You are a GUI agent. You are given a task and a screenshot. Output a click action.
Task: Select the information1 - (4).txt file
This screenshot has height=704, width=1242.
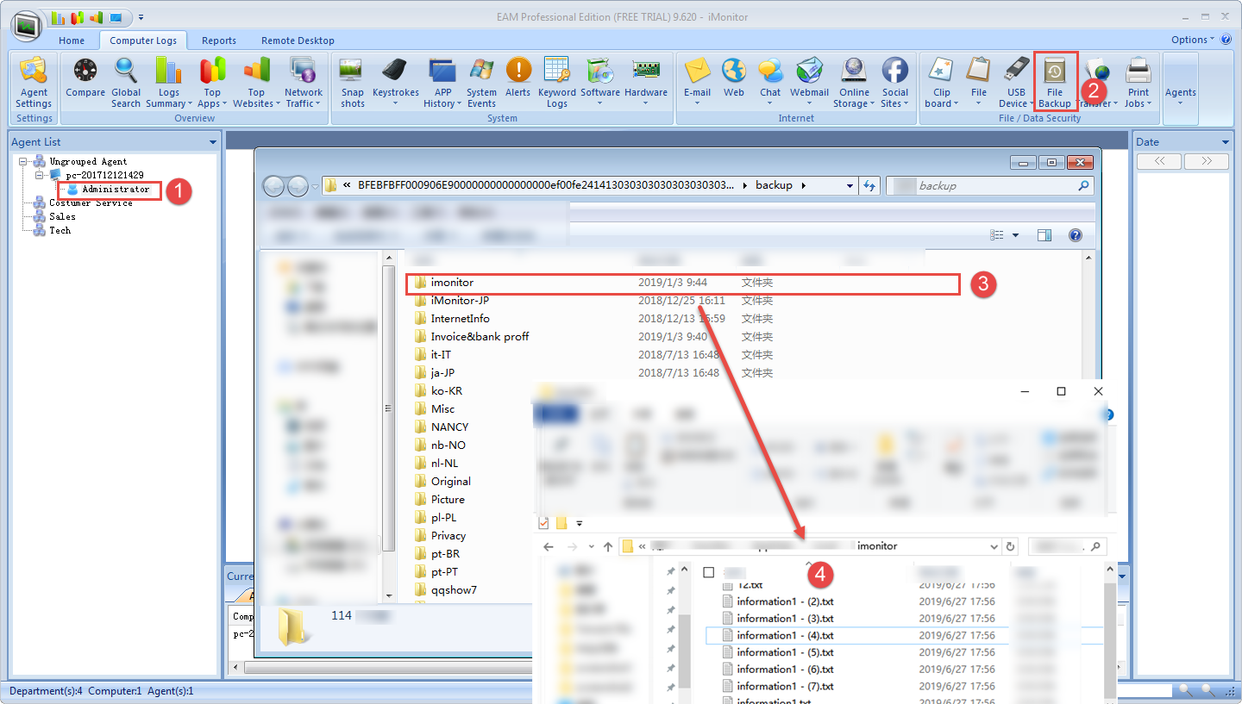pyautogui.click(x=785, y=635)
